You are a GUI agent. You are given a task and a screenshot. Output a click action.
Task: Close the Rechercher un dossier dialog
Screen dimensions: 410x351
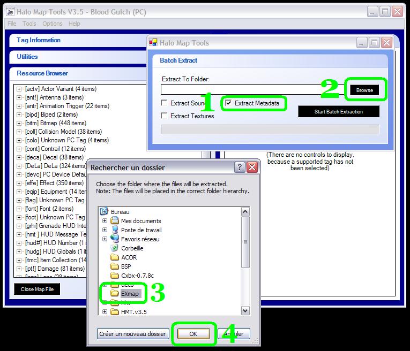[x=252, y=167]
